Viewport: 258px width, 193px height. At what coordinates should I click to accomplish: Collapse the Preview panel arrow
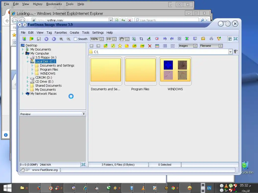coord(84,114)
